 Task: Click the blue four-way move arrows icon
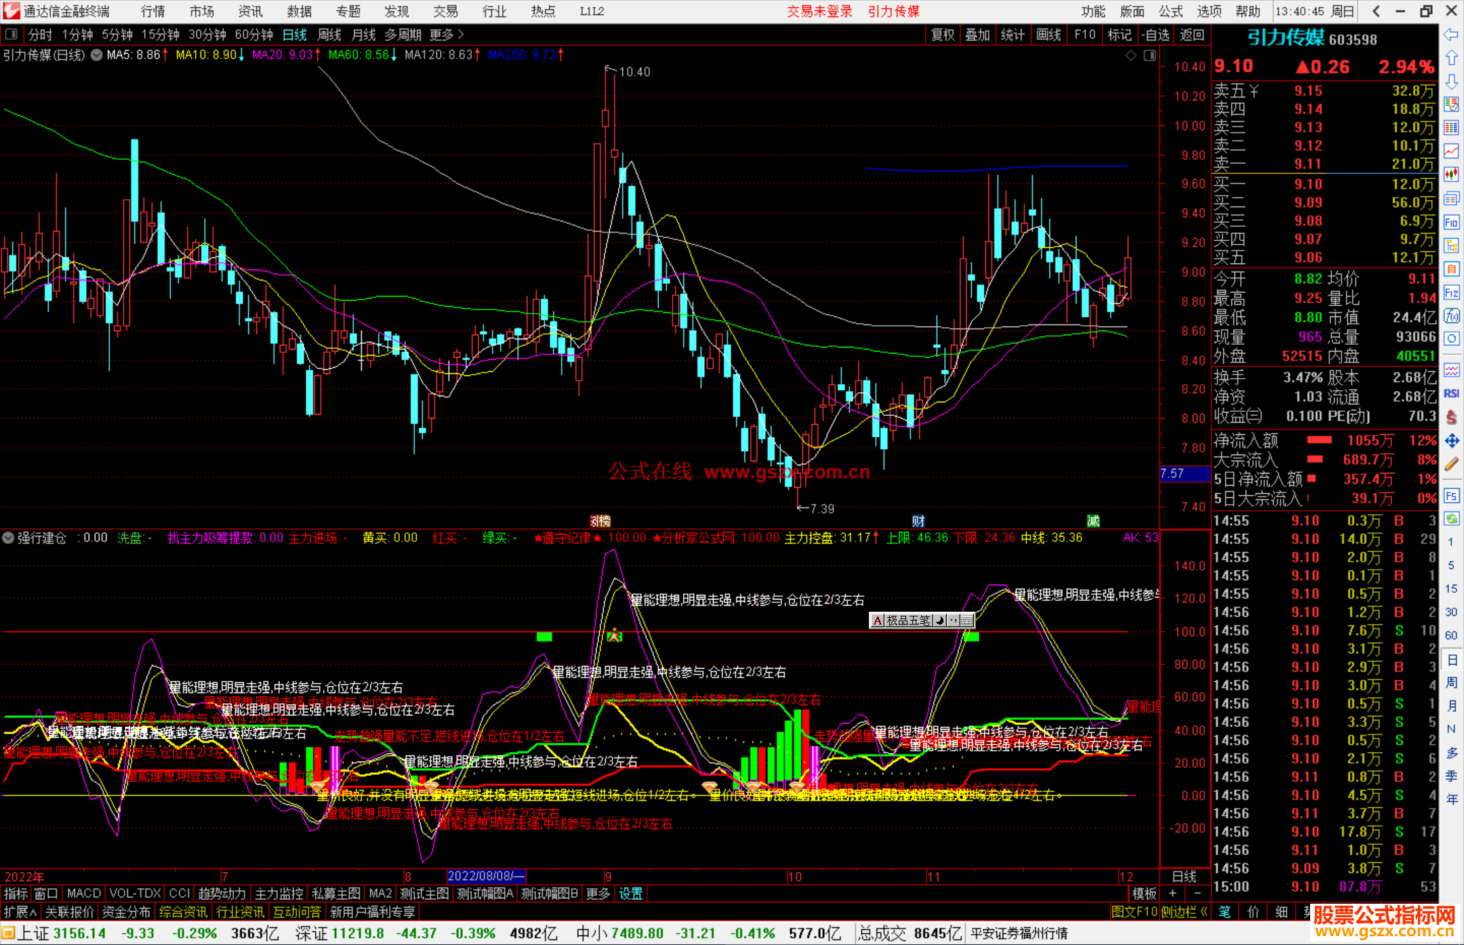pos(1451,441)
